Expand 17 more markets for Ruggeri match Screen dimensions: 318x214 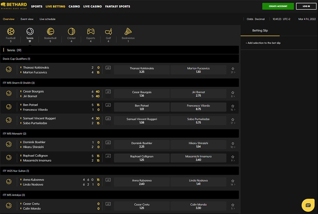pyautogui.click(x=233, y=123)
